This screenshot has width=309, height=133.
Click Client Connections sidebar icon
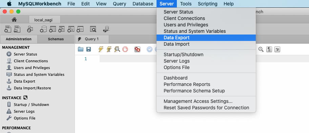pyautogui.click(x=9, y=61)
